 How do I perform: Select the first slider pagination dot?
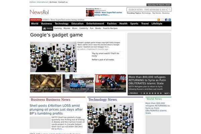tap(141, 93)
